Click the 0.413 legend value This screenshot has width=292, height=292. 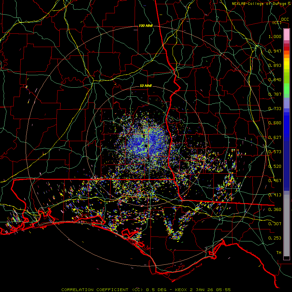275,195
